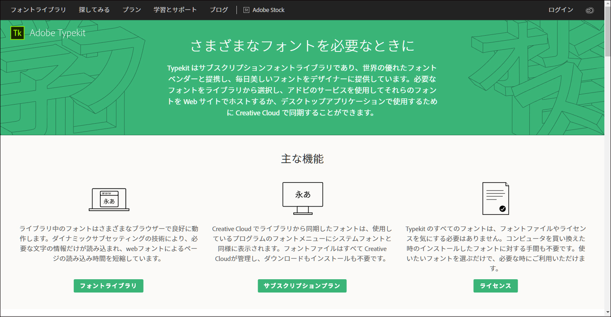611x317 pixels.
Task: Open the フォントライブラリ menu item
Action: point(38,10)
